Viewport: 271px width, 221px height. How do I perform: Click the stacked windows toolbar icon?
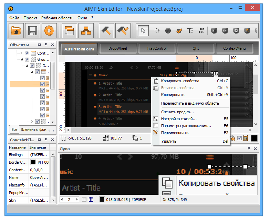click(x=69, y=31)
